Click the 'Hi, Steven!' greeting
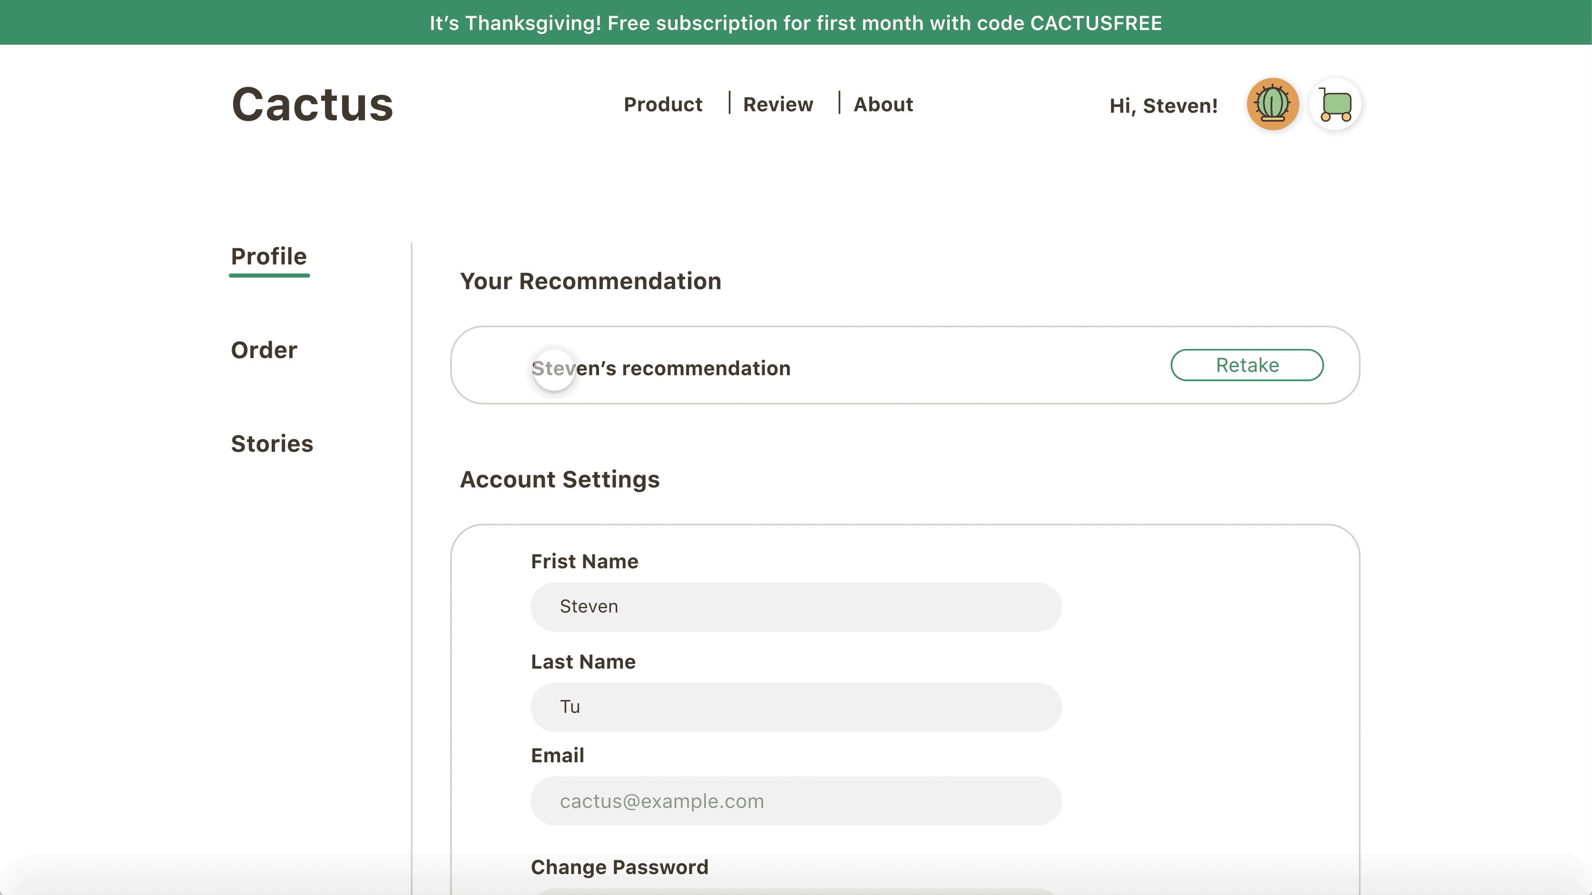Screen dimensions: 1592x895 tap(1163, 106)
